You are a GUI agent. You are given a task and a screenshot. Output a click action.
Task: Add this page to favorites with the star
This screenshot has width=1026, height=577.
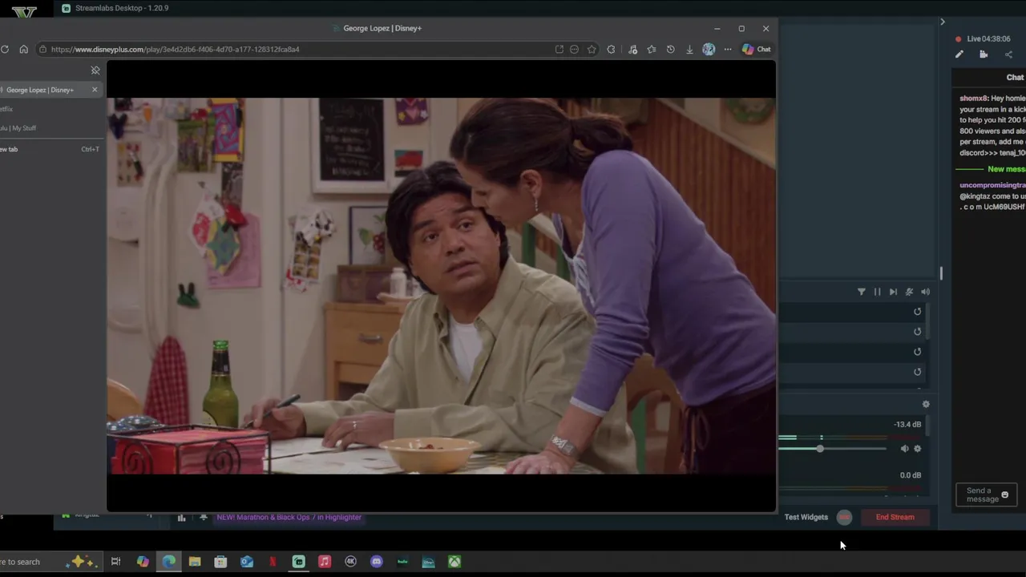coord(592,49)
